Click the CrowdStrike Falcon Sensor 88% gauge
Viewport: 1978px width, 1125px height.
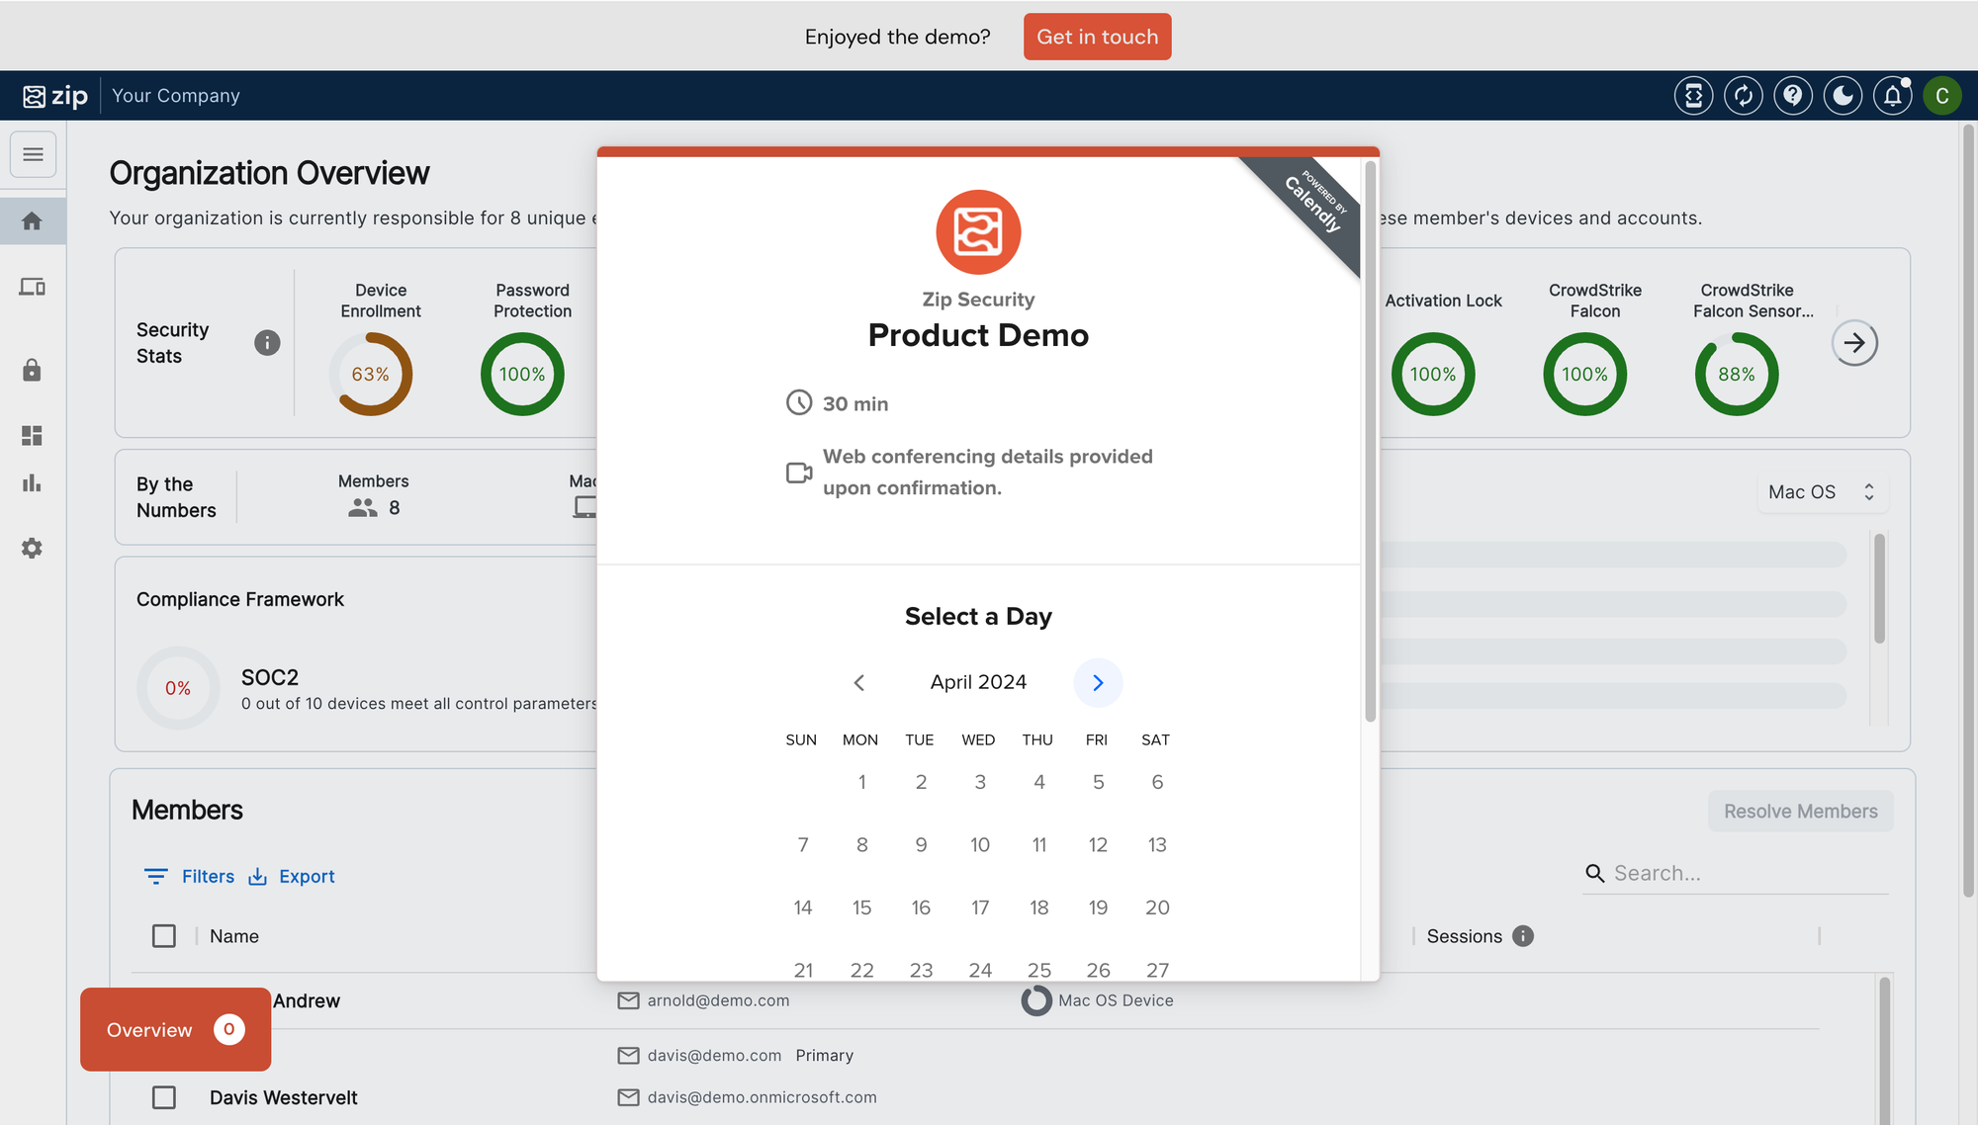[1737, 374]
